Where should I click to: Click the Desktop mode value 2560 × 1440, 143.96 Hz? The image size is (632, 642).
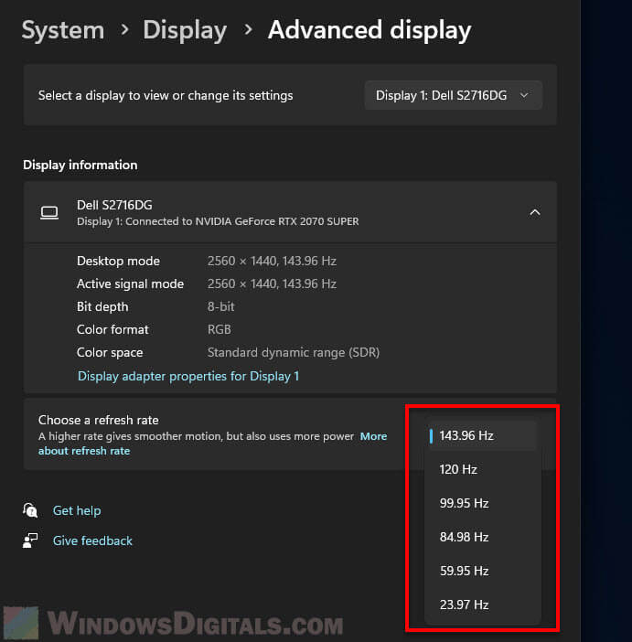272,261
